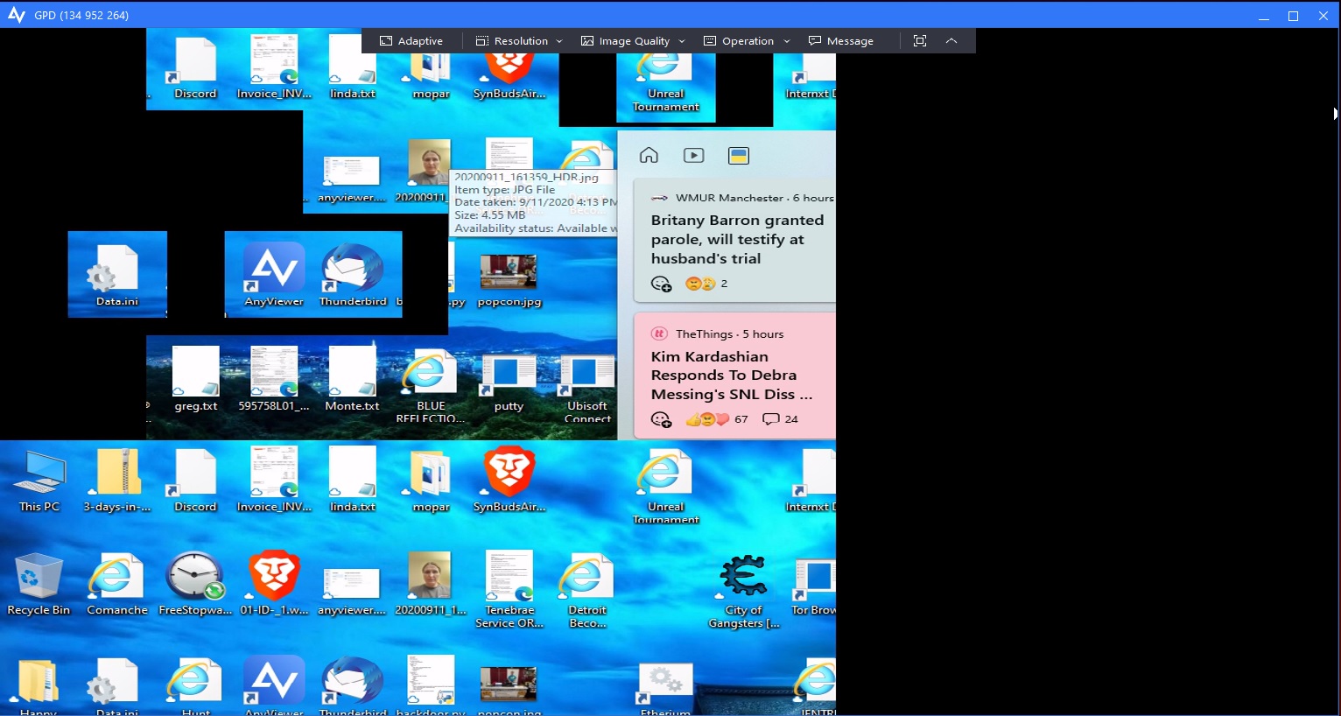This screenshot has width=1341, height=716.
Task: Open the Resolution dropdown
Action: (x=519, y=41)
